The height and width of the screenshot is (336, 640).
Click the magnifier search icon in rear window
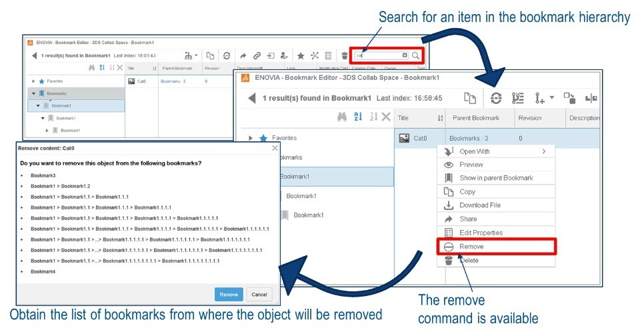pos(415,55)
